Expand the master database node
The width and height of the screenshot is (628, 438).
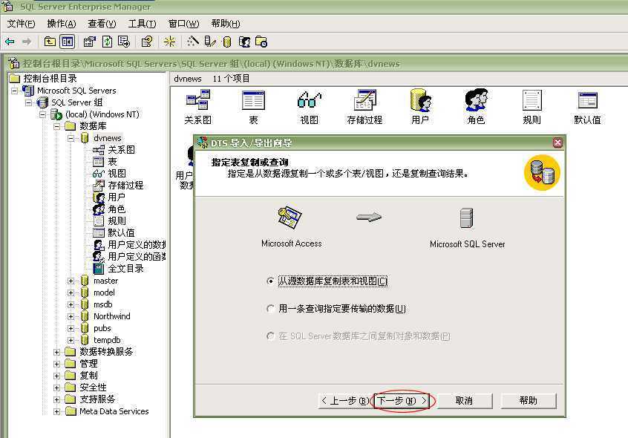click(71, 281)
